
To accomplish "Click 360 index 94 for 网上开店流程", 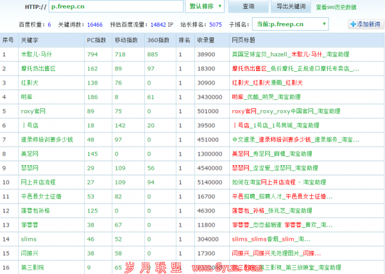I will (151, 182).
